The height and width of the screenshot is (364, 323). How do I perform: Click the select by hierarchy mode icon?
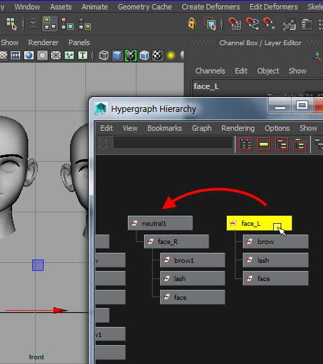[50, 24]
